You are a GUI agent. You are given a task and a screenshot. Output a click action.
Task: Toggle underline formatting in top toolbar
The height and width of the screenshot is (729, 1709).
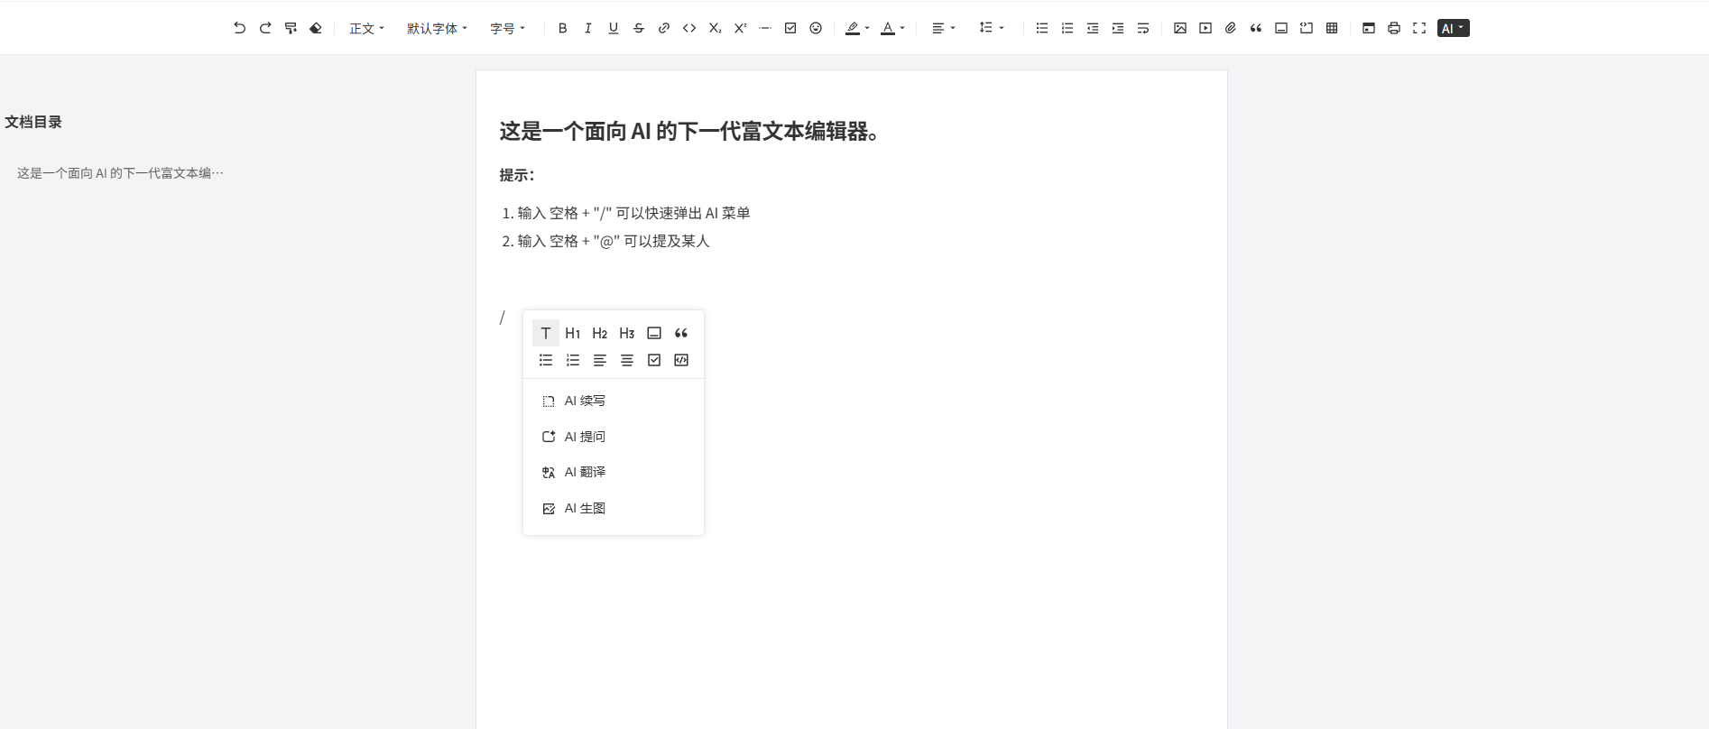tap(614, 28)
